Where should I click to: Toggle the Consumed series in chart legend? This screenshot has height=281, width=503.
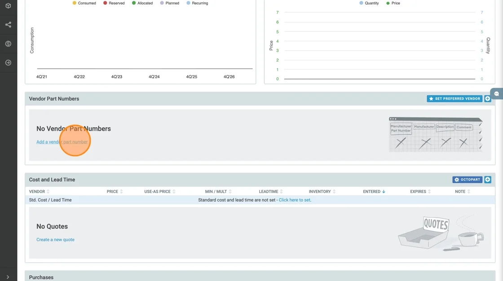(x=84, y=3)
